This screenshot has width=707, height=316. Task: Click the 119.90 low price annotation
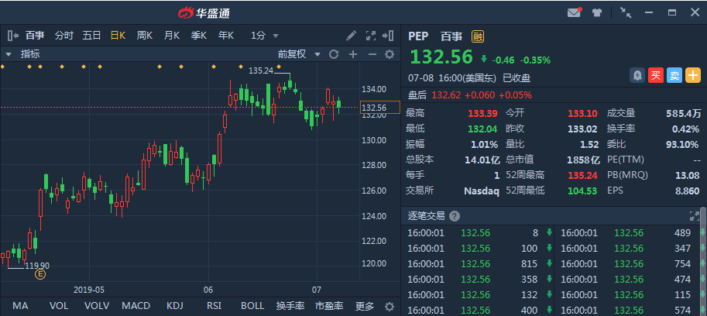[x=37, y=266]
